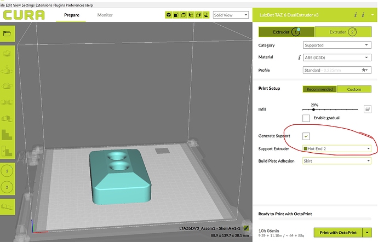Click the 88.9 x 139.7 x 38.1 mm dimensions text

pos(230,235)
